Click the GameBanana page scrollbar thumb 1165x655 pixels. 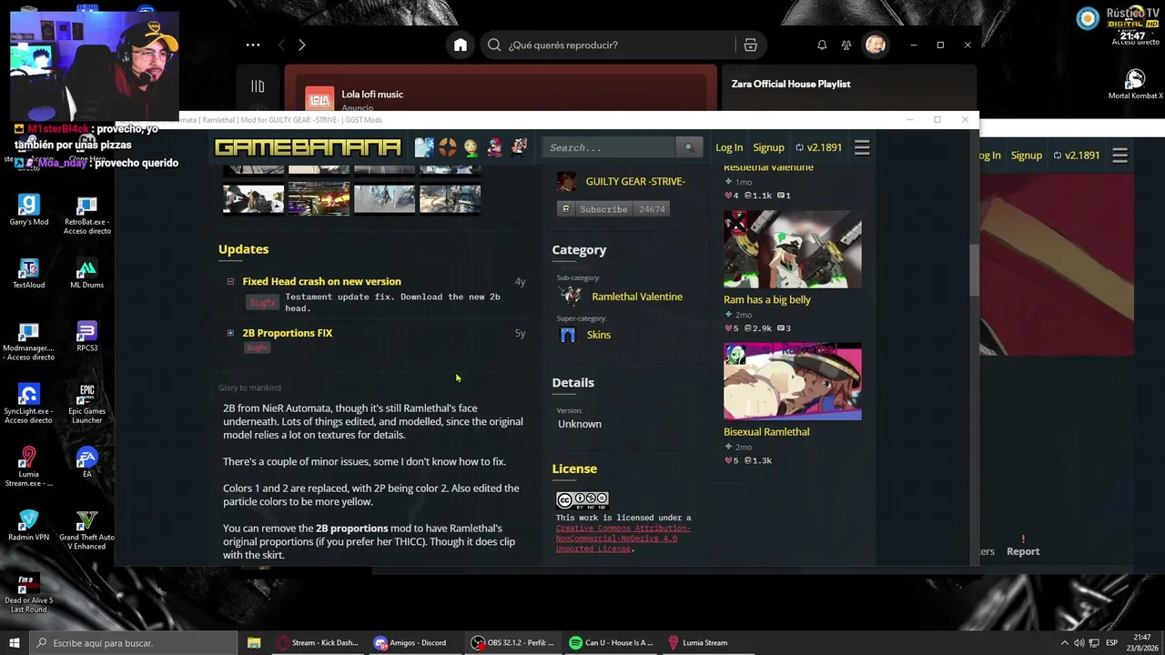pos(973,270)
